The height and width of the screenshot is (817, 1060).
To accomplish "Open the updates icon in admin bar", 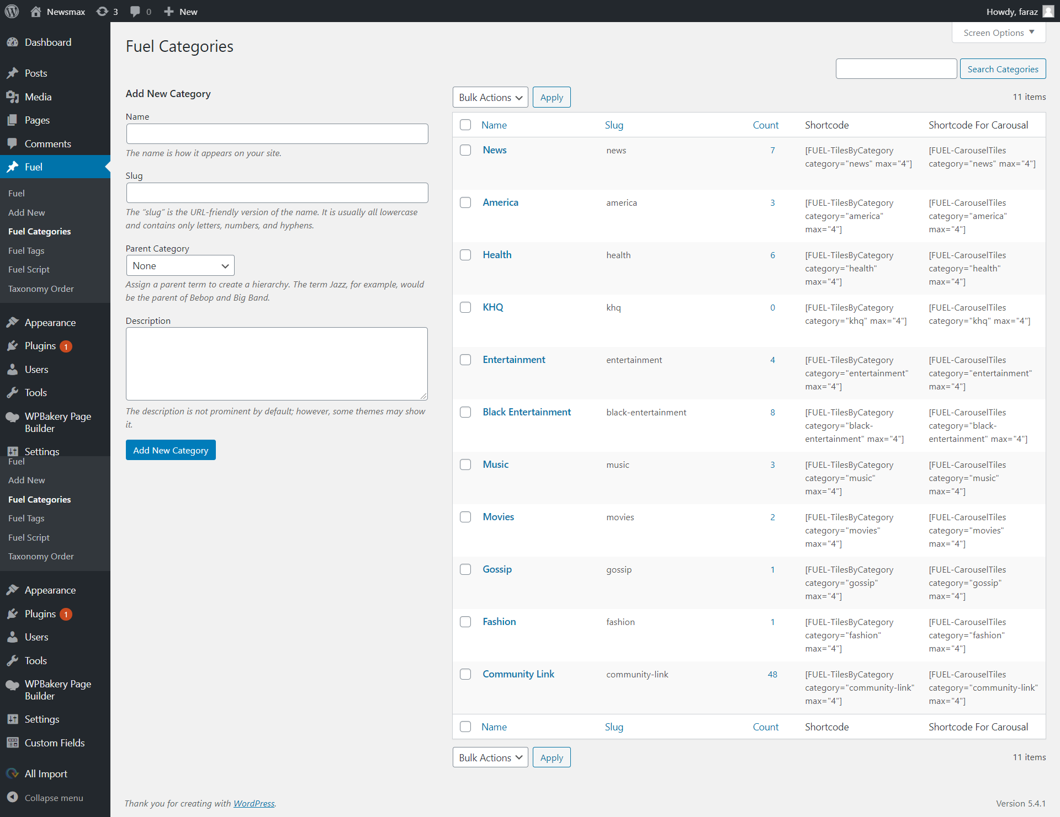I will (x=102, y=11).
